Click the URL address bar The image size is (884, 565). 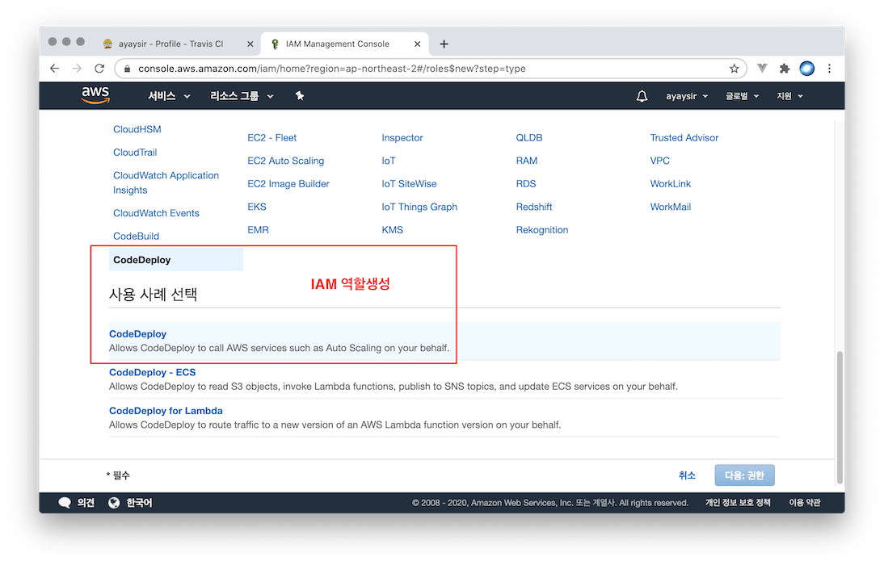click(x=420, y=69)
